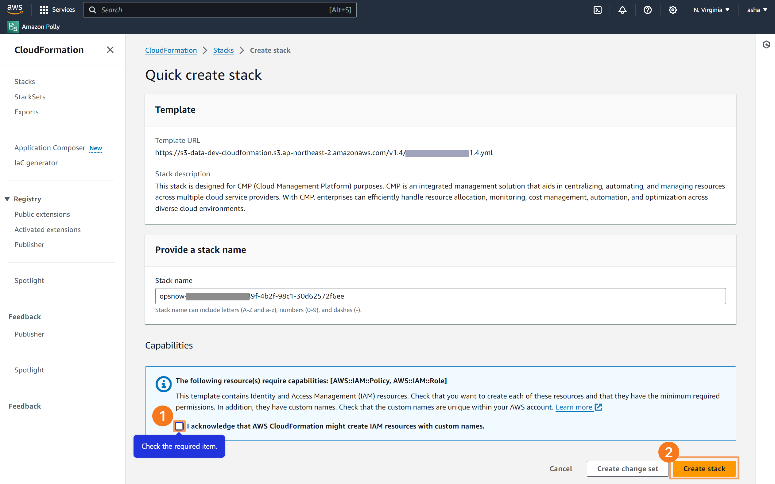The image size is (775, 484).
Task: Click the AWS logo home icon
Action: tap(15, 9)
